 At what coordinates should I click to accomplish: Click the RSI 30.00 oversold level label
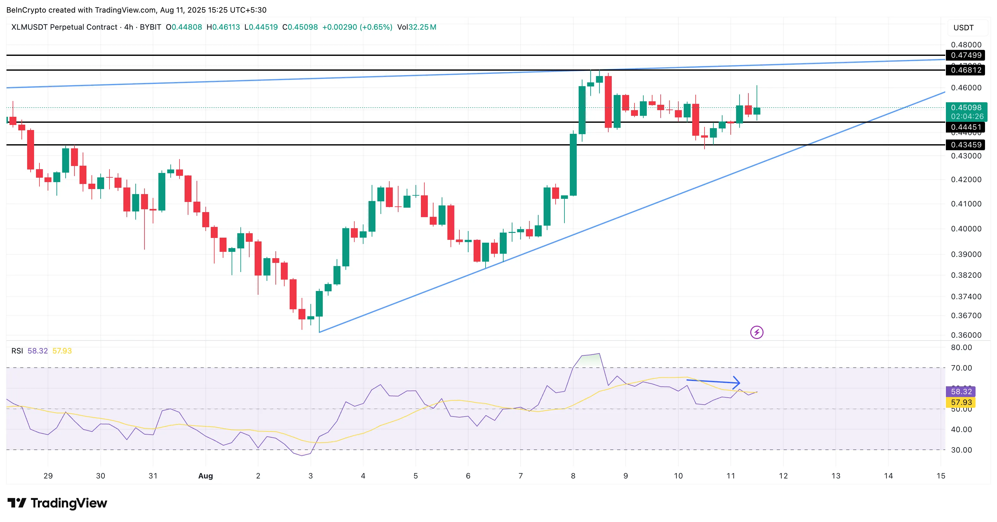(x=961, y=450)
